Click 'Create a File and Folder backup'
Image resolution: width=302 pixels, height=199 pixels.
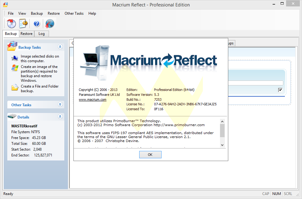click(x=40, y=88)
